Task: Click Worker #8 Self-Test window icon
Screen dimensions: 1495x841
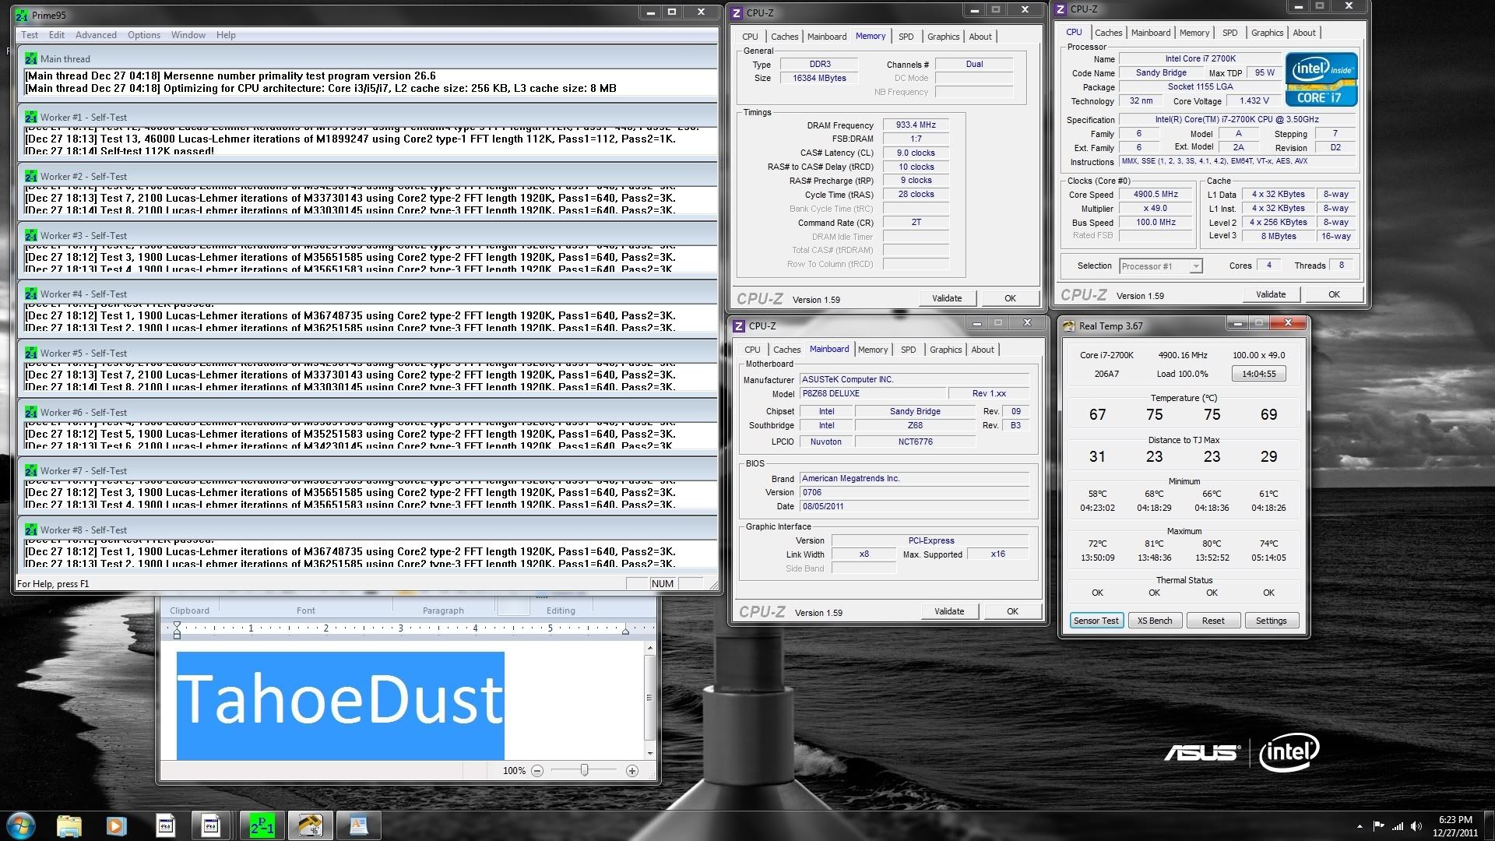Action: tap(31, 530)
